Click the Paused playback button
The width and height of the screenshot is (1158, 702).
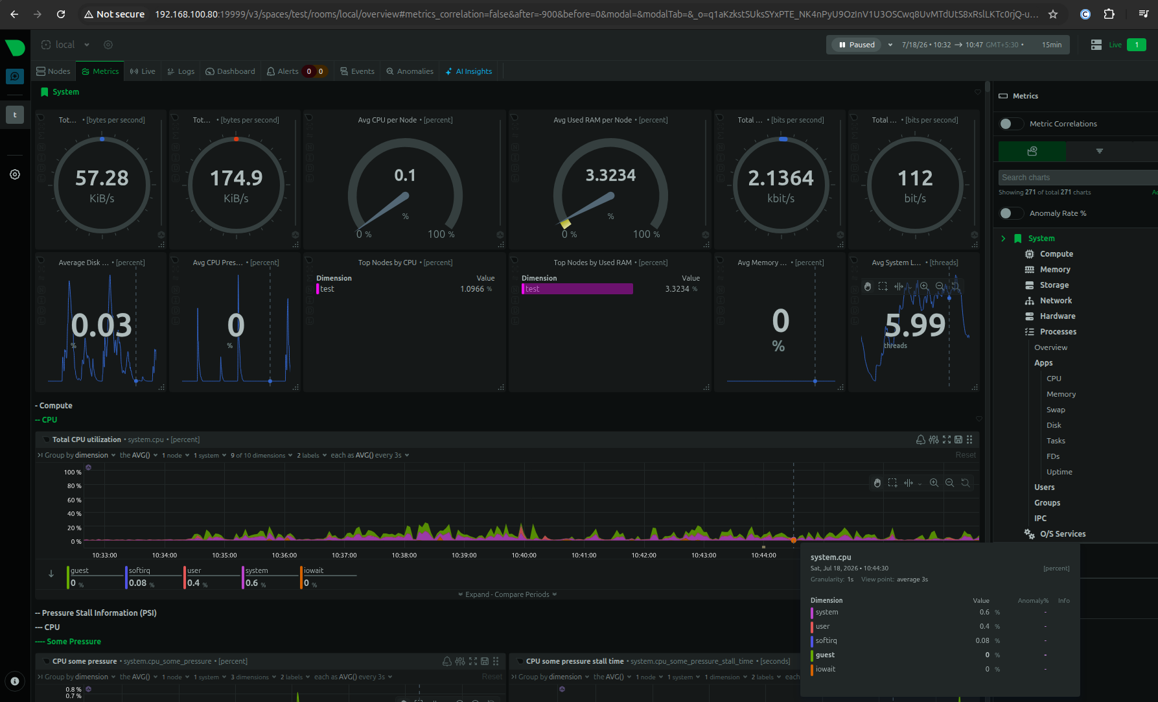coord(857,45)
